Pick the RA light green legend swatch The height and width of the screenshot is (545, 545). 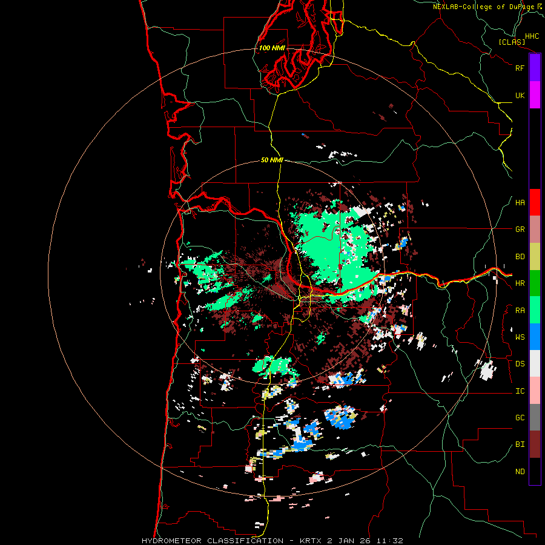535,310
